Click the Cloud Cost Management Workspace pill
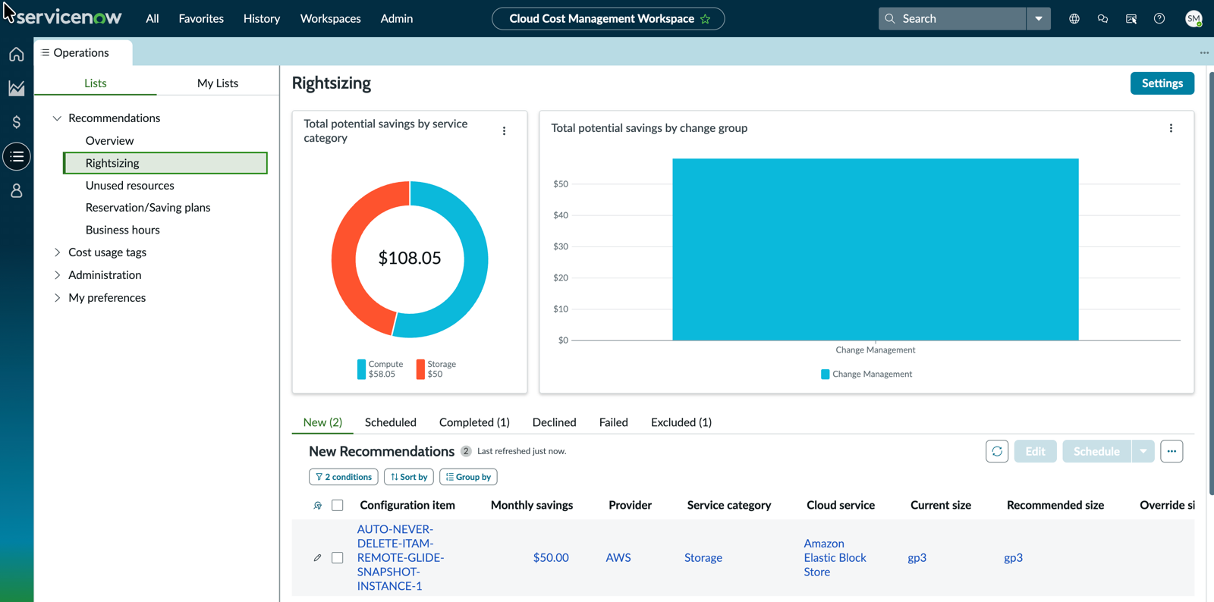This screenshot has height=602, width=1214. tap(609, 19)
